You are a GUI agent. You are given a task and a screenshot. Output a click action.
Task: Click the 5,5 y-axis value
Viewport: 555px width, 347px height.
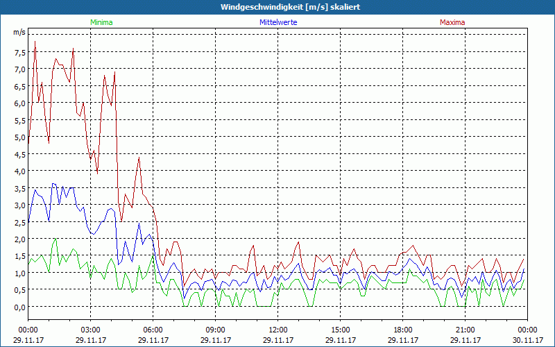click(20, 121)
